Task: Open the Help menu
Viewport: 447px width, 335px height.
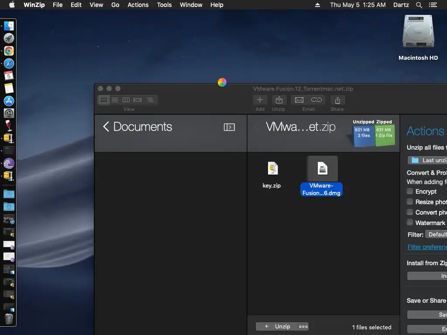Action: point(217,5)
